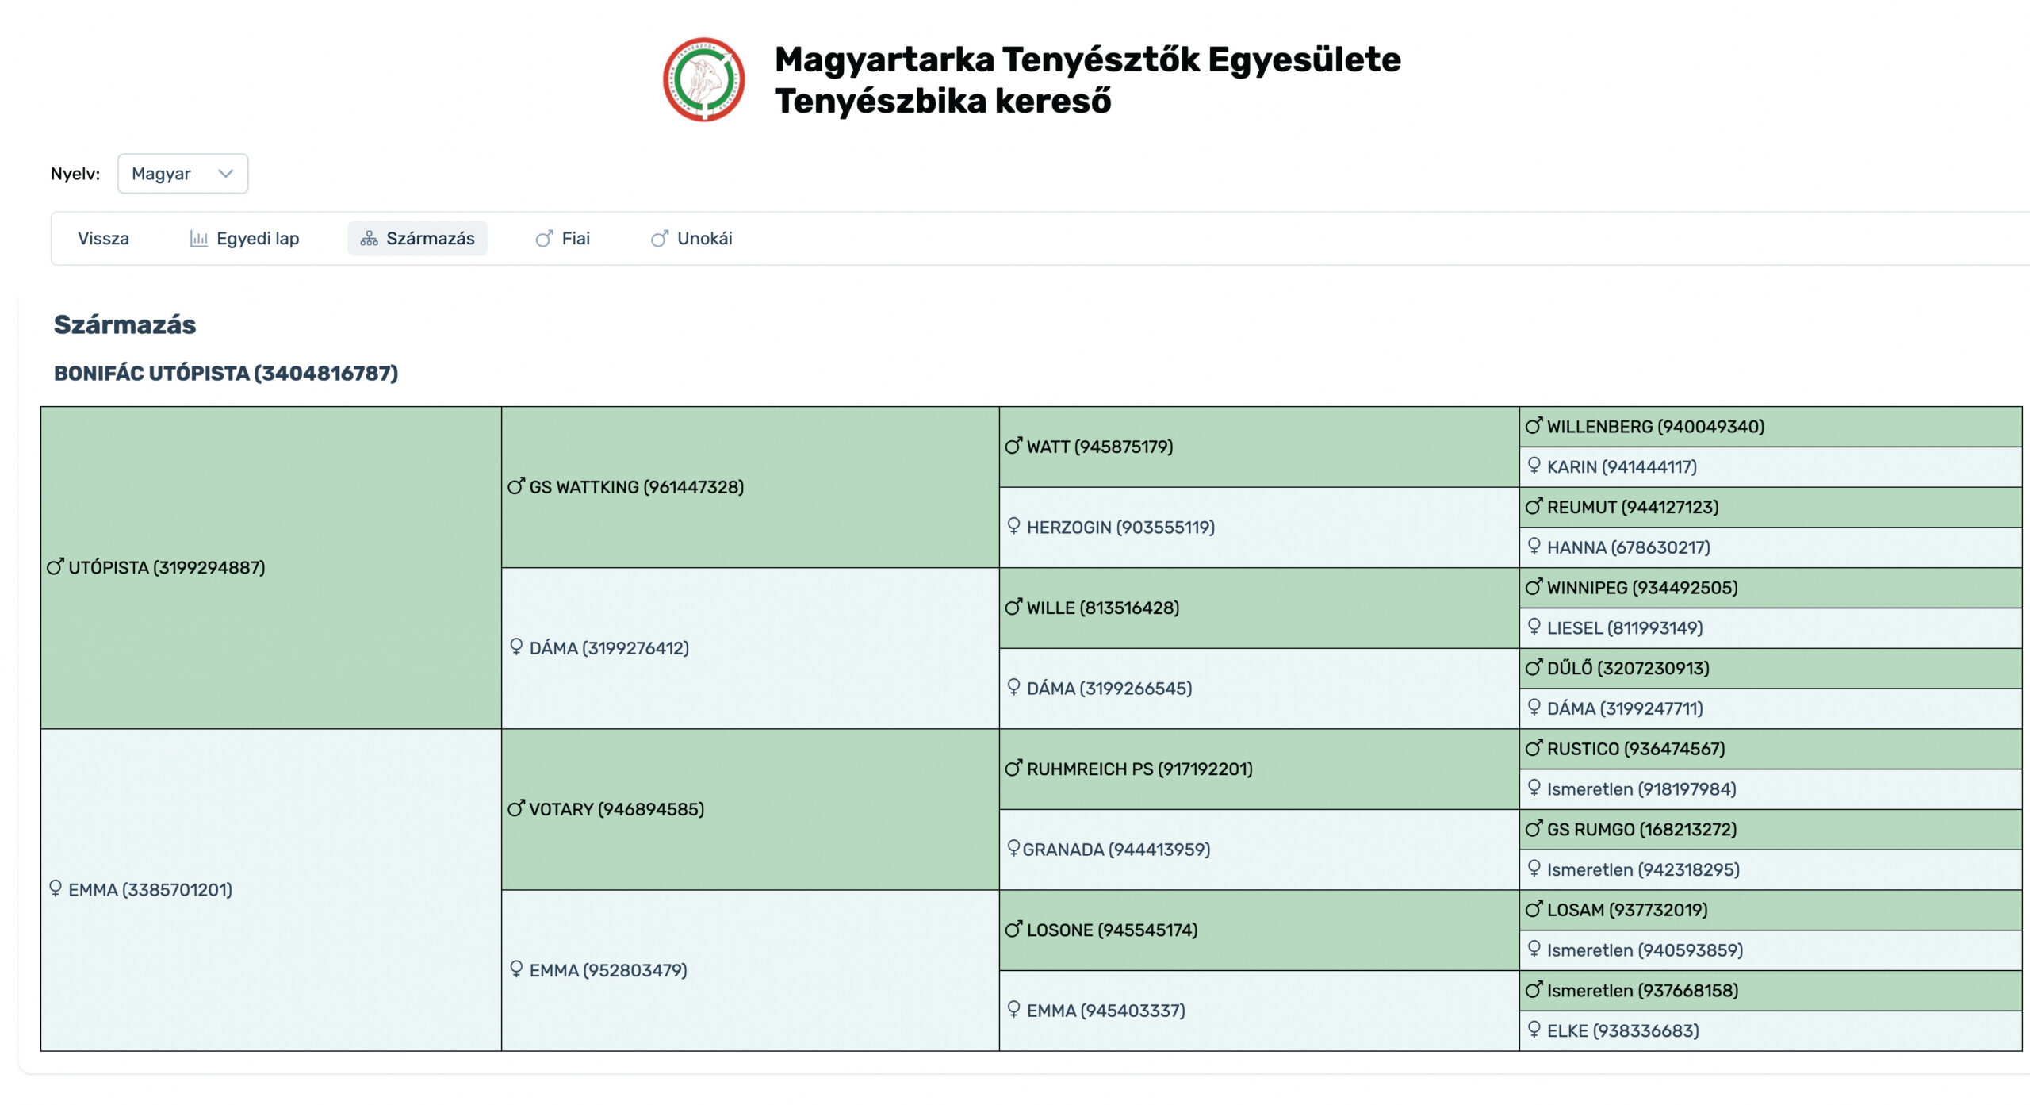Click female icon next to EMMA (3385701201)
The height and width of the screenshot is (1105, 2030).
pyautogui.click(x=56, y=888)
